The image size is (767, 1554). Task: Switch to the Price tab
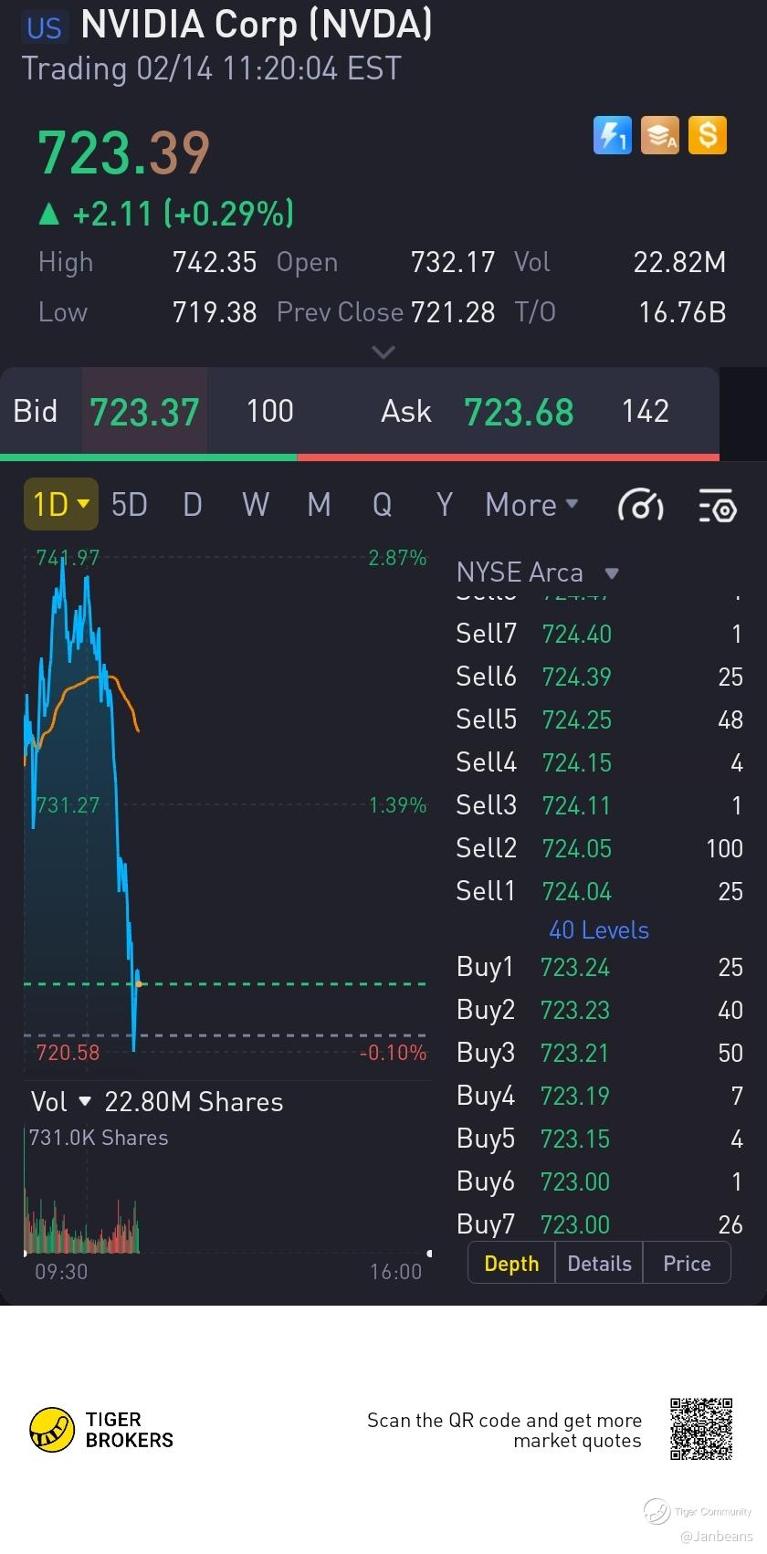click(x=687, y=1264)
